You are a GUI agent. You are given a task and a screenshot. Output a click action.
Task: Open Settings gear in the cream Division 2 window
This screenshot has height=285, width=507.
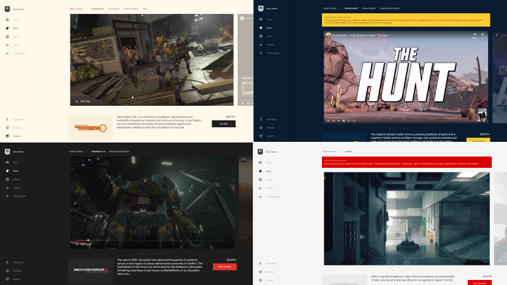pyautogui.click(x=8, y=128)
